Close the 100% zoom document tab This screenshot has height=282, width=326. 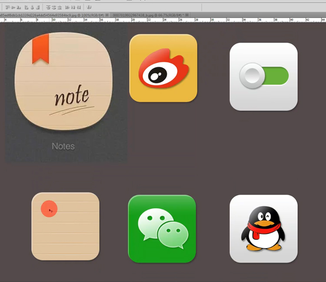107,15
